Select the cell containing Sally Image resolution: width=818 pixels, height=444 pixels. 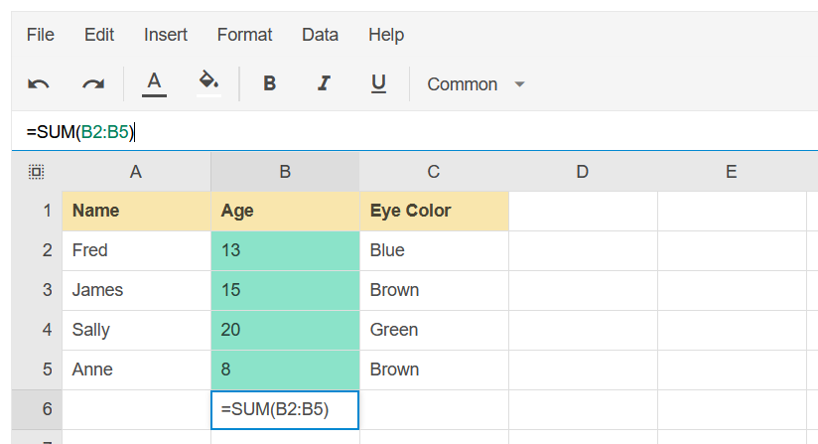tap(136, 330)
